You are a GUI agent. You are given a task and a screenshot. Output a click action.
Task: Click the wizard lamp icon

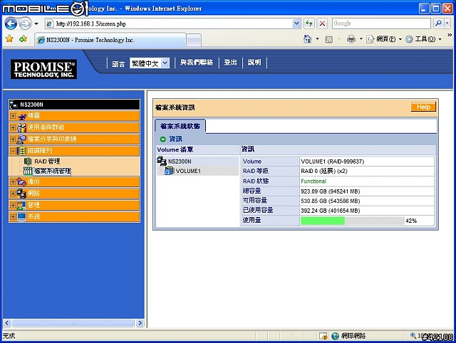point(21,116)
